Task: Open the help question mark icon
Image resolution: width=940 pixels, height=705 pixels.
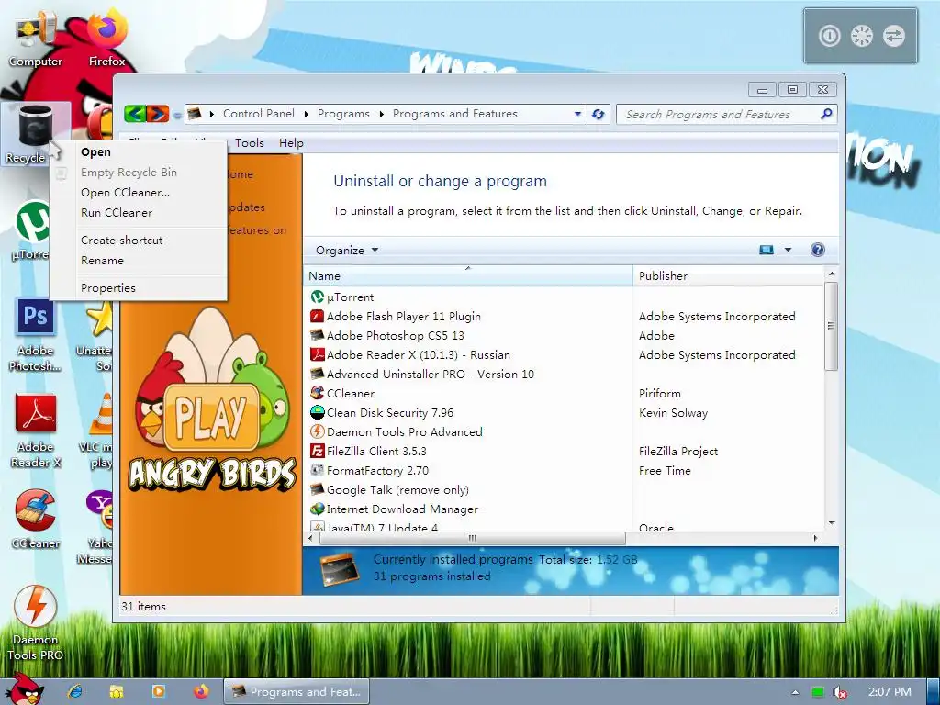Action: point(817,250)
